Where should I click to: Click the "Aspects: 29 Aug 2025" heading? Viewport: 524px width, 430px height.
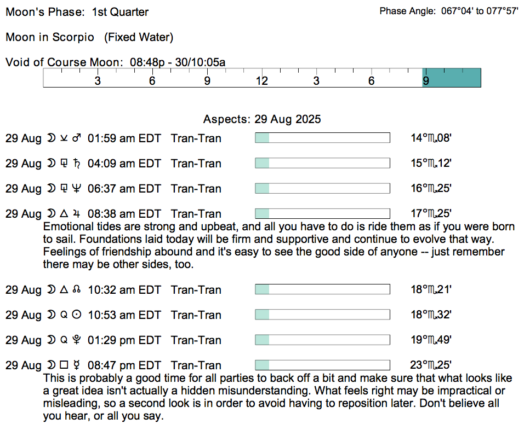(x=262, y=119)
